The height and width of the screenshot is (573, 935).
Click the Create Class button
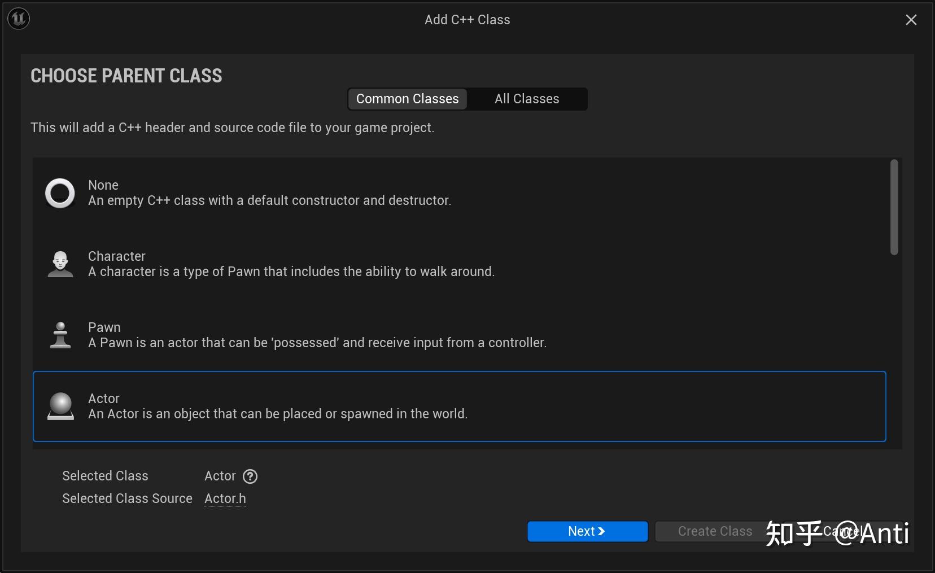[714, 531]
